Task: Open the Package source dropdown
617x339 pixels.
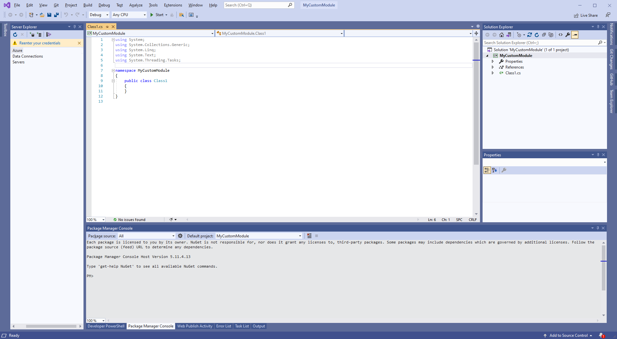Action: (x=146, y=236)
